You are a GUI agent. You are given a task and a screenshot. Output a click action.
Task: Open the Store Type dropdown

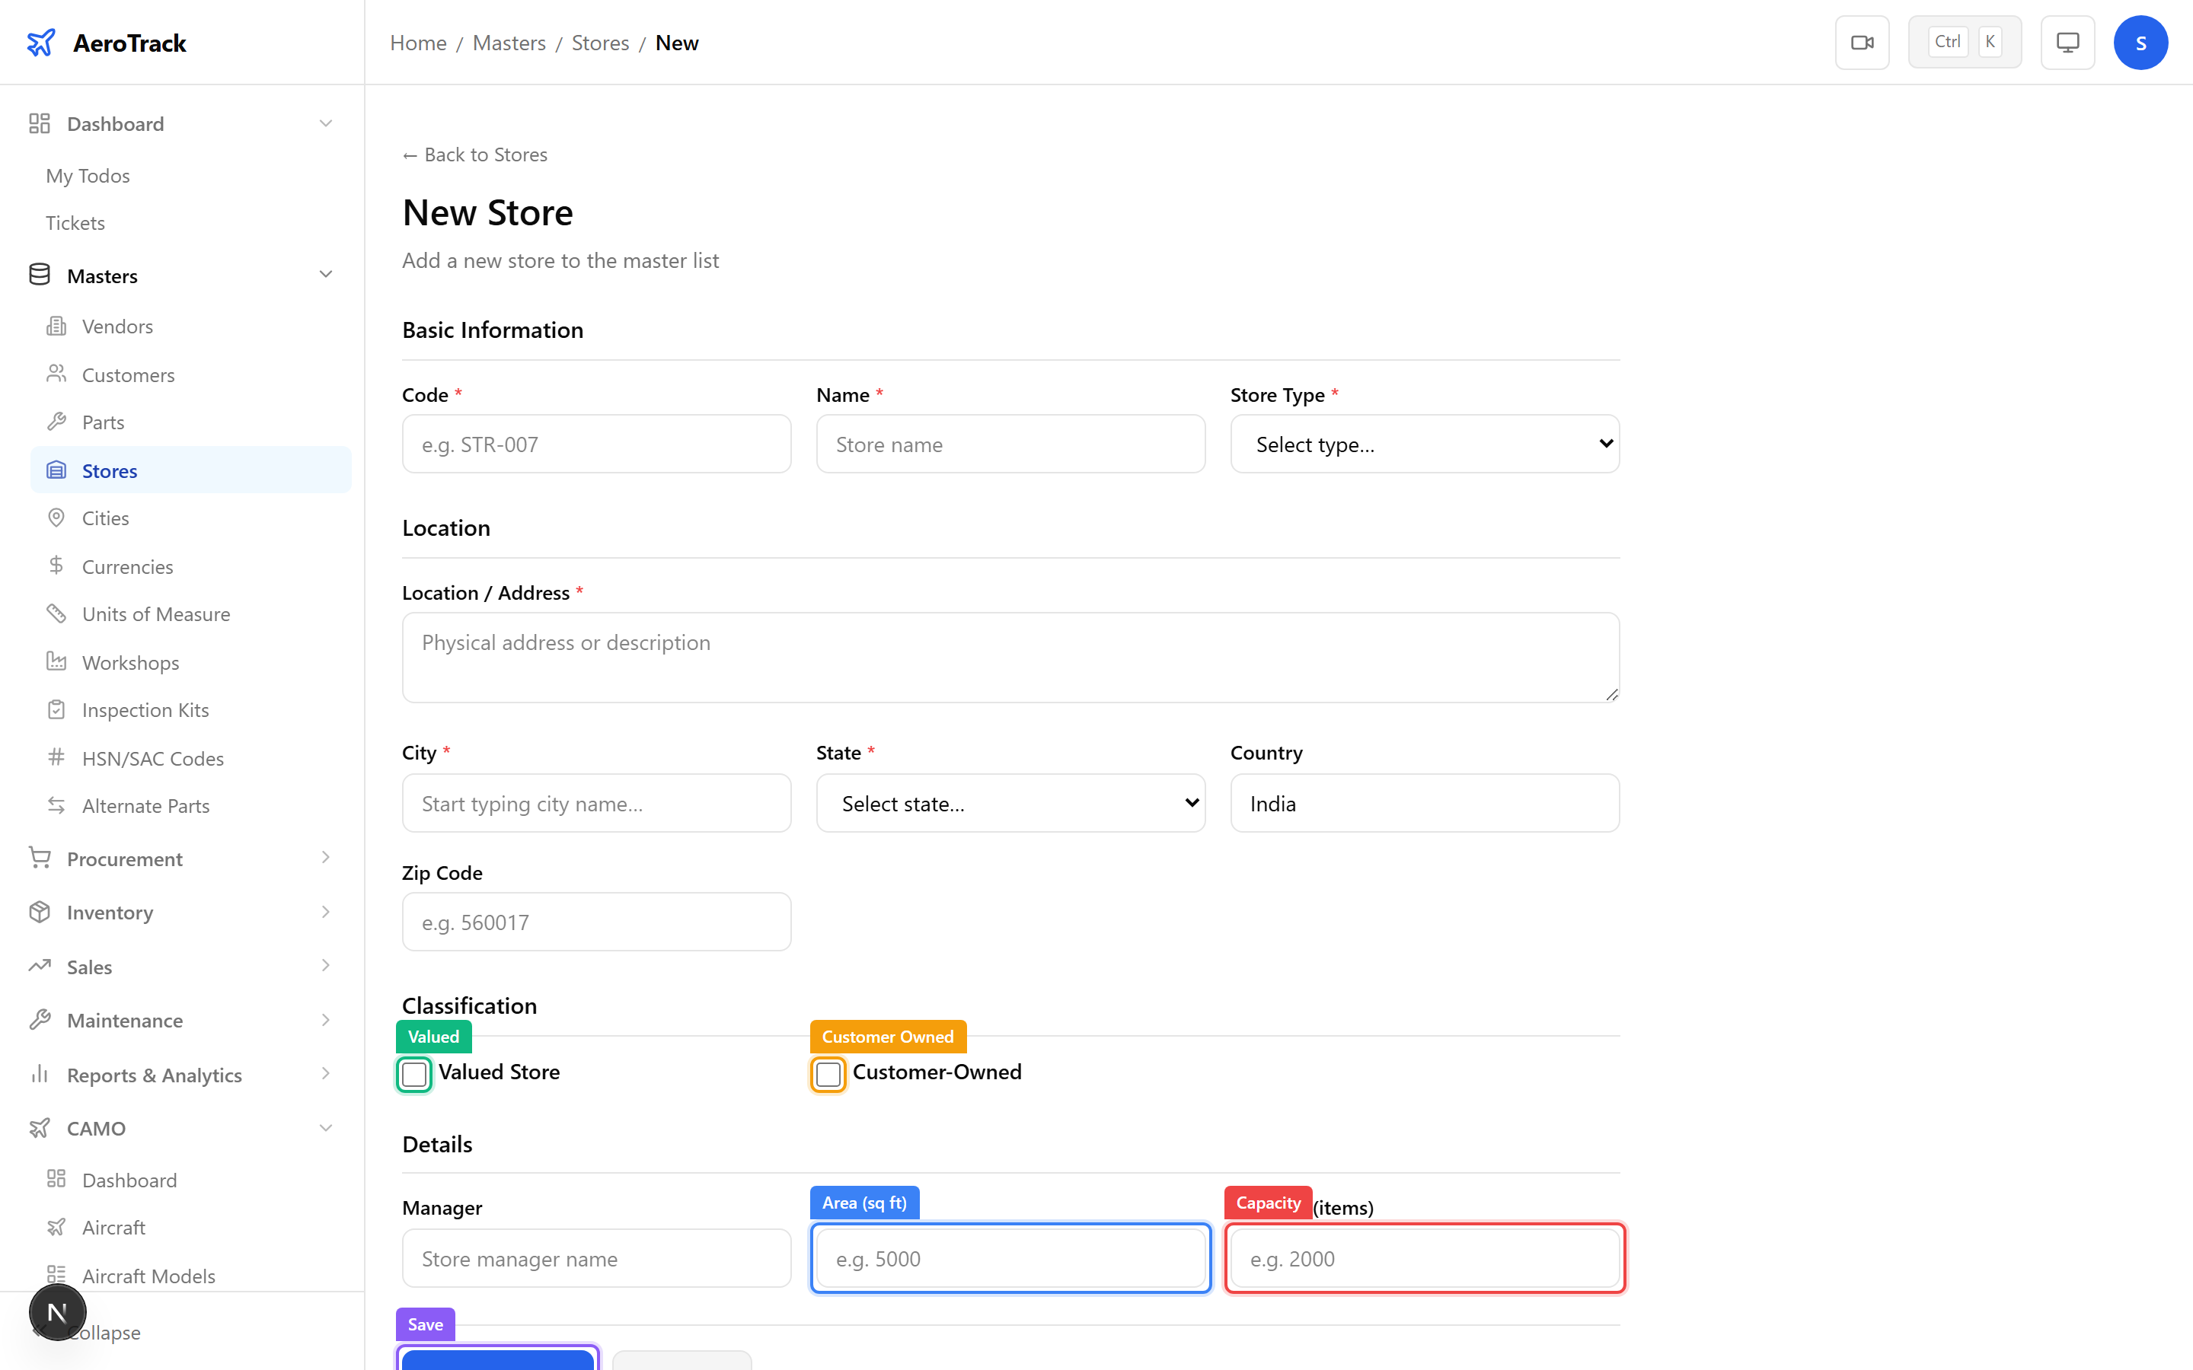coord(1422,444)
